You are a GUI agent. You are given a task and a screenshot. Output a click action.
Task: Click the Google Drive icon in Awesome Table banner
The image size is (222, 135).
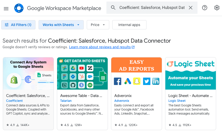click(73, 68)
